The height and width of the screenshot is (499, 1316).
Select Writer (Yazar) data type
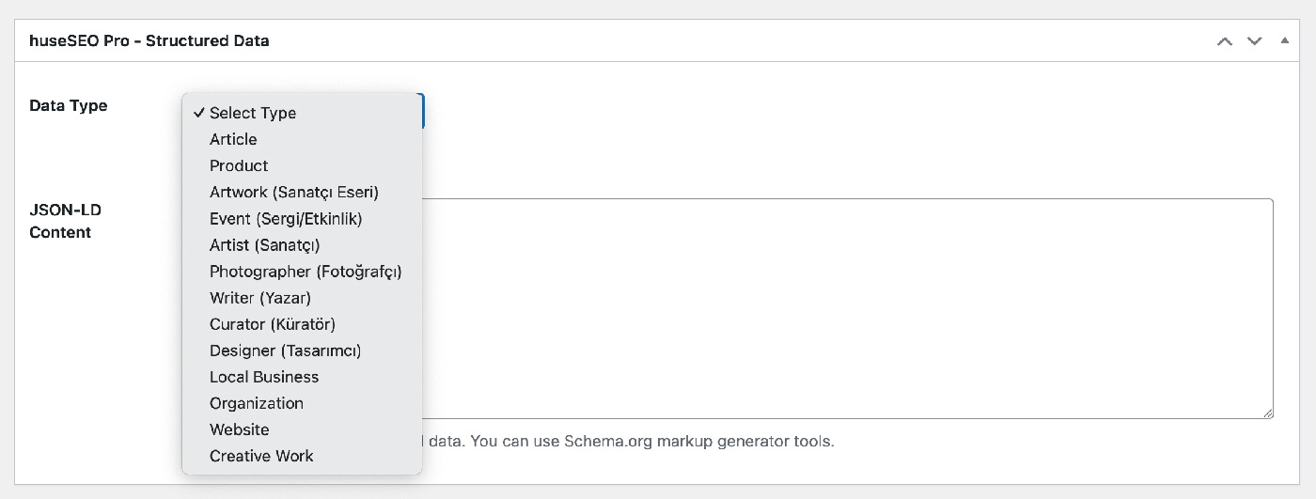(x=259, y=297)
